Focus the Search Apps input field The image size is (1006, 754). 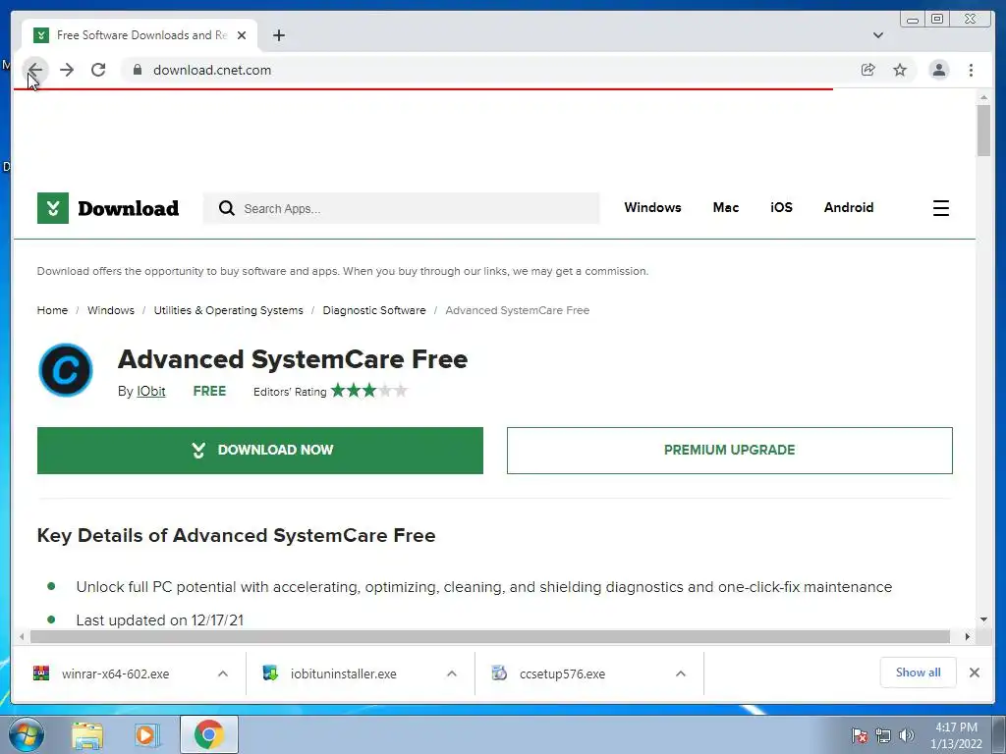401,208
